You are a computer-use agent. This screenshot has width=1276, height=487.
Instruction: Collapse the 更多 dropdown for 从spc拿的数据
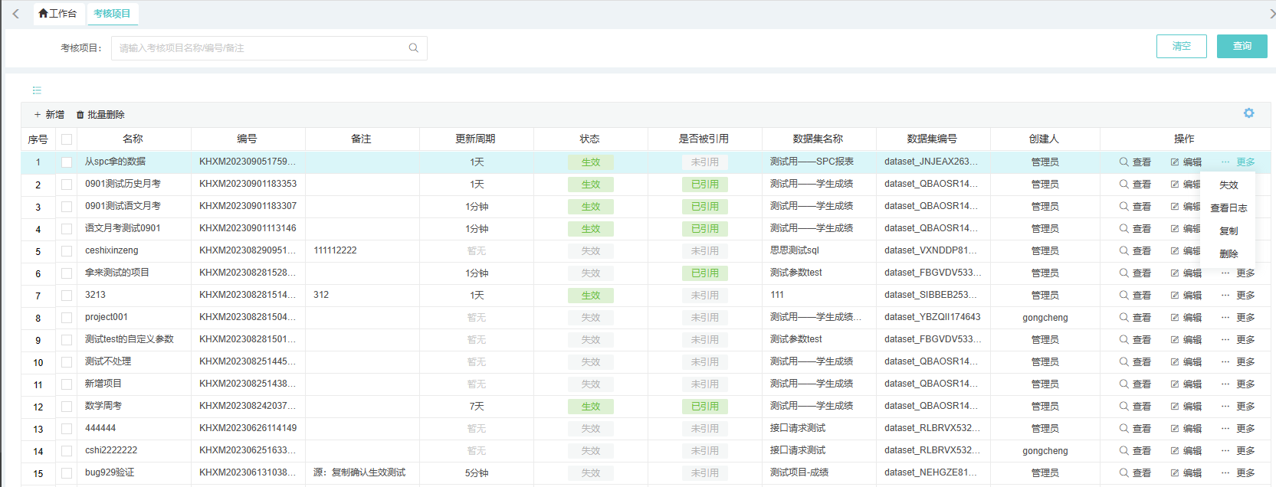click(1238, 162)
